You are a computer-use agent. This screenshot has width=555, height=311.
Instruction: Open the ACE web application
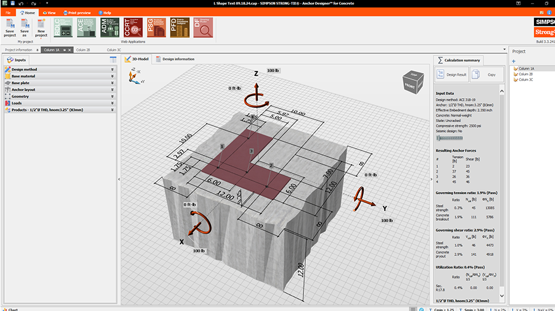coord(86,27)
